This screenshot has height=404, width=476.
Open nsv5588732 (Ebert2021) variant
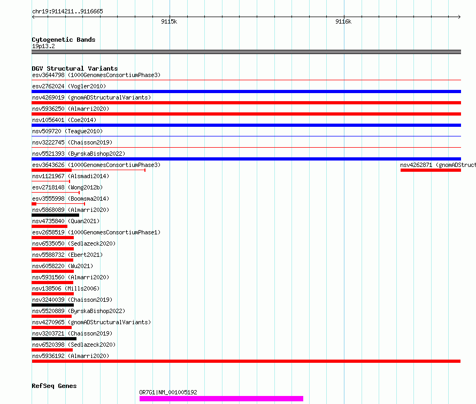pyautogui.click(x=67, y=255)
